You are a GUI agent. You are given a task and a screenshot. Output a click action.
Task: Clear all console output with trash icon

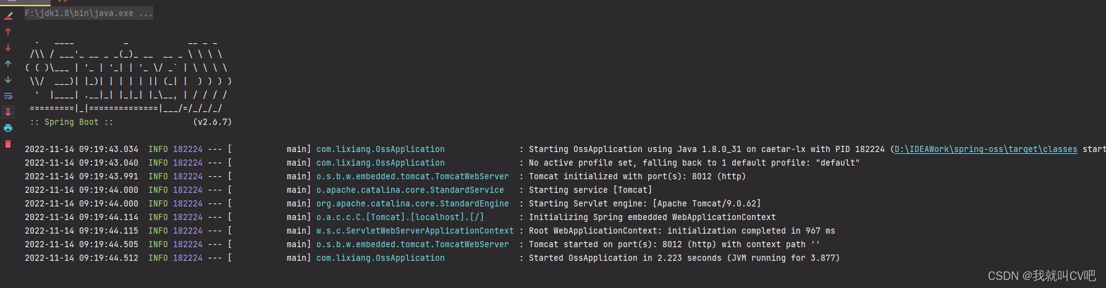(8, 144)
